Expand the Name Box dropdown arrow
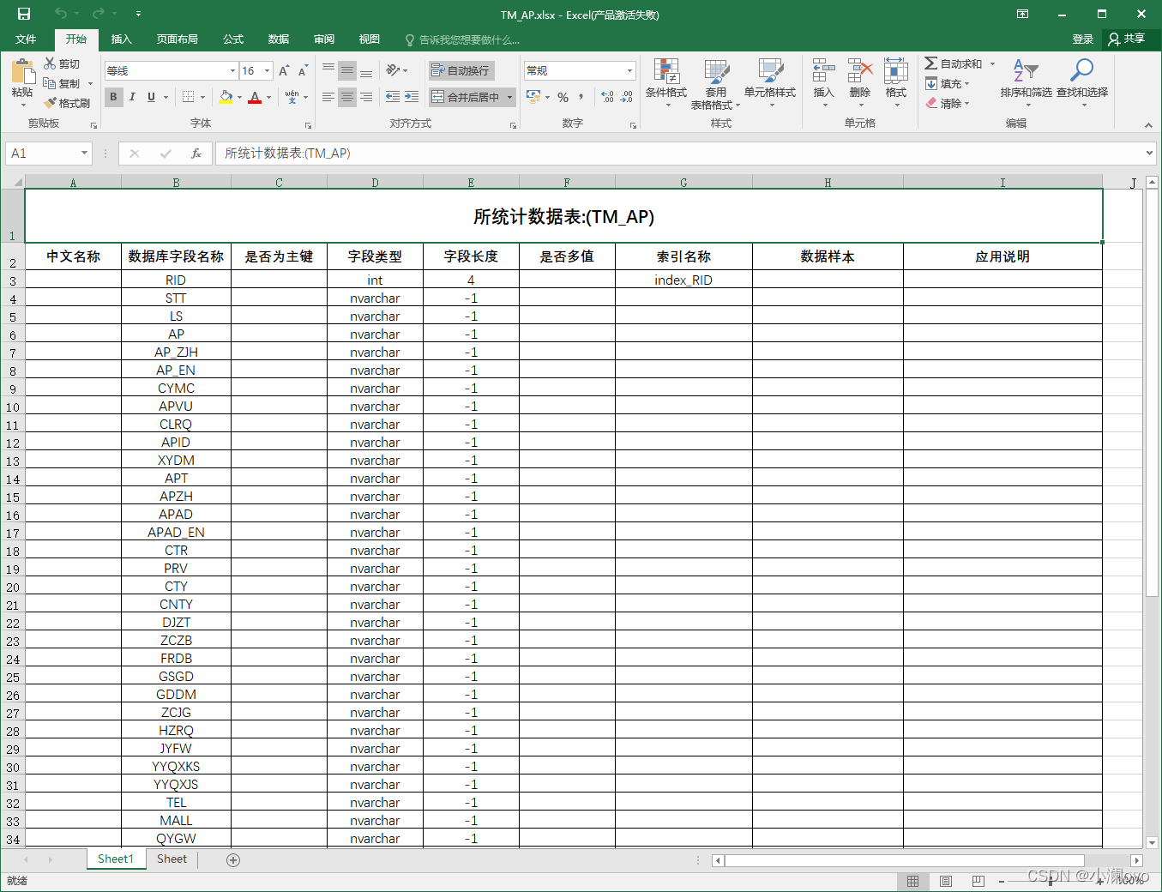Screen dimensions: 1162x892 (x=84, y=153)
